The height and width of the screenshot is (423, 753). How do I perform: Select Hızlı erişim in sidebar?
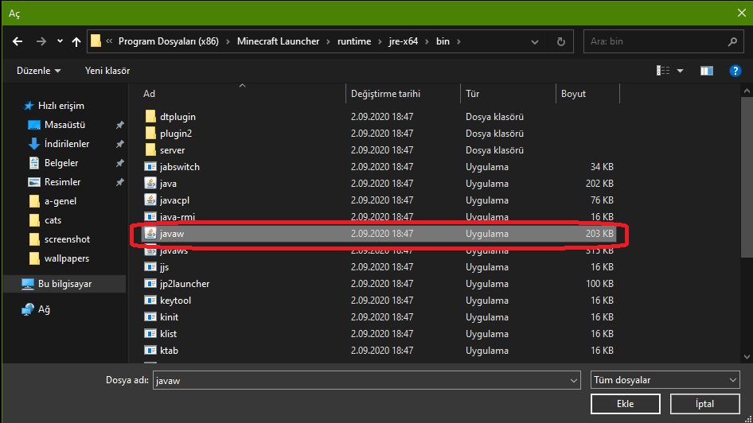61,106
